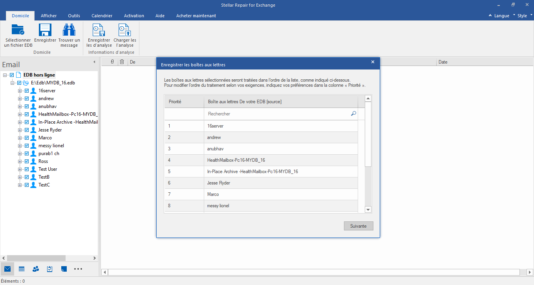Expand the 16server tree node
This screenshot has height=285, width=534.
tap(20, 91)
